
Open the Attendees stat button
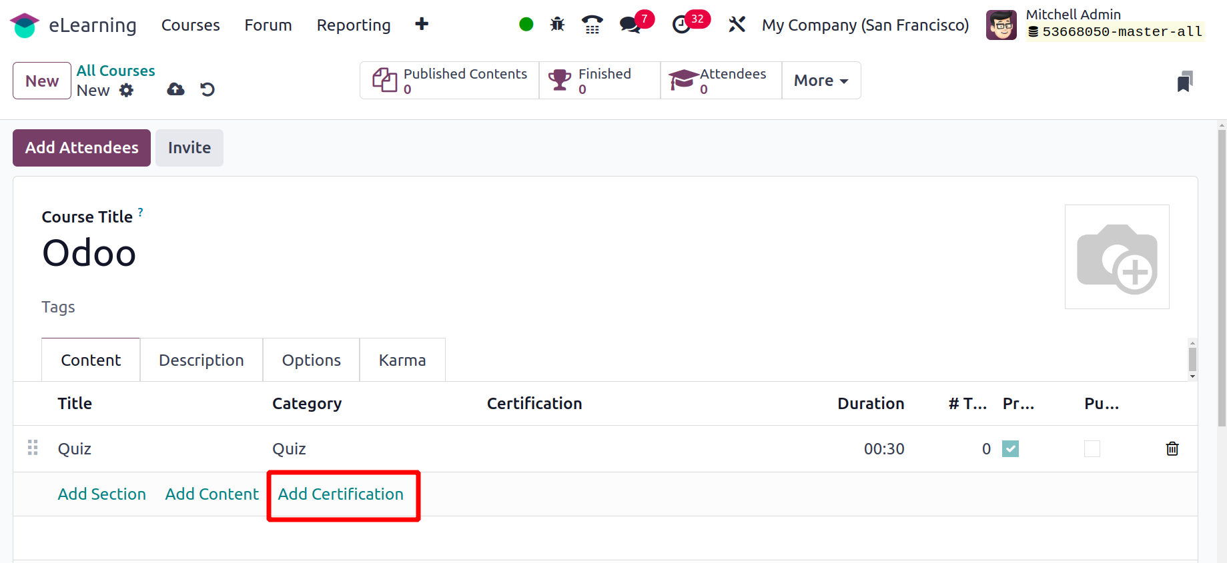(x=721, y=81)
